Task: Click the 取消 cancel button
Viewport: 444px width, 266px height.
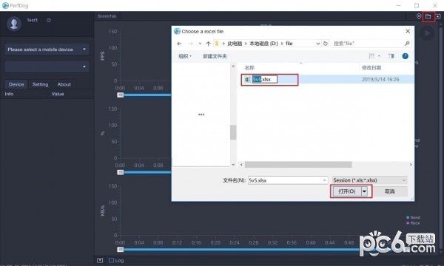Action: pos(390,191)
